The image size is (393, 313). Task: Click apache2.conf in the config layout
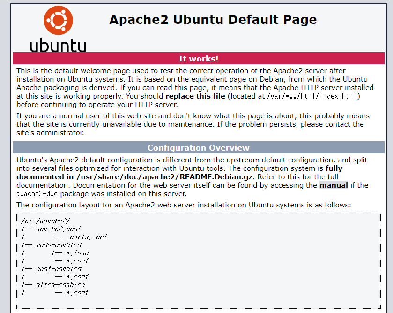pyautogui.click(x=59, y=229)
